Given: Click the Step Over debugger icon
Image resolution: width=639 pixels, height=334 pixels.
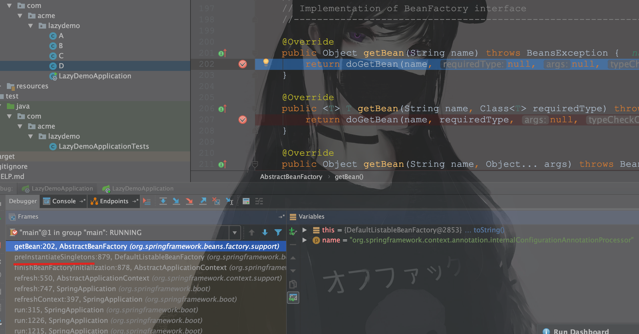Looking at the screenshot, I should tap(163, 201).
